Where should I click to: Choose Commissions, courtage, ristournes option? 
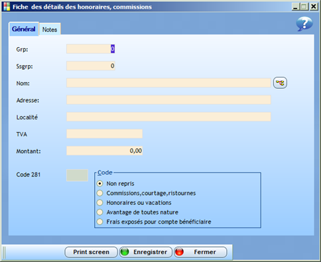tap(100, 193)
